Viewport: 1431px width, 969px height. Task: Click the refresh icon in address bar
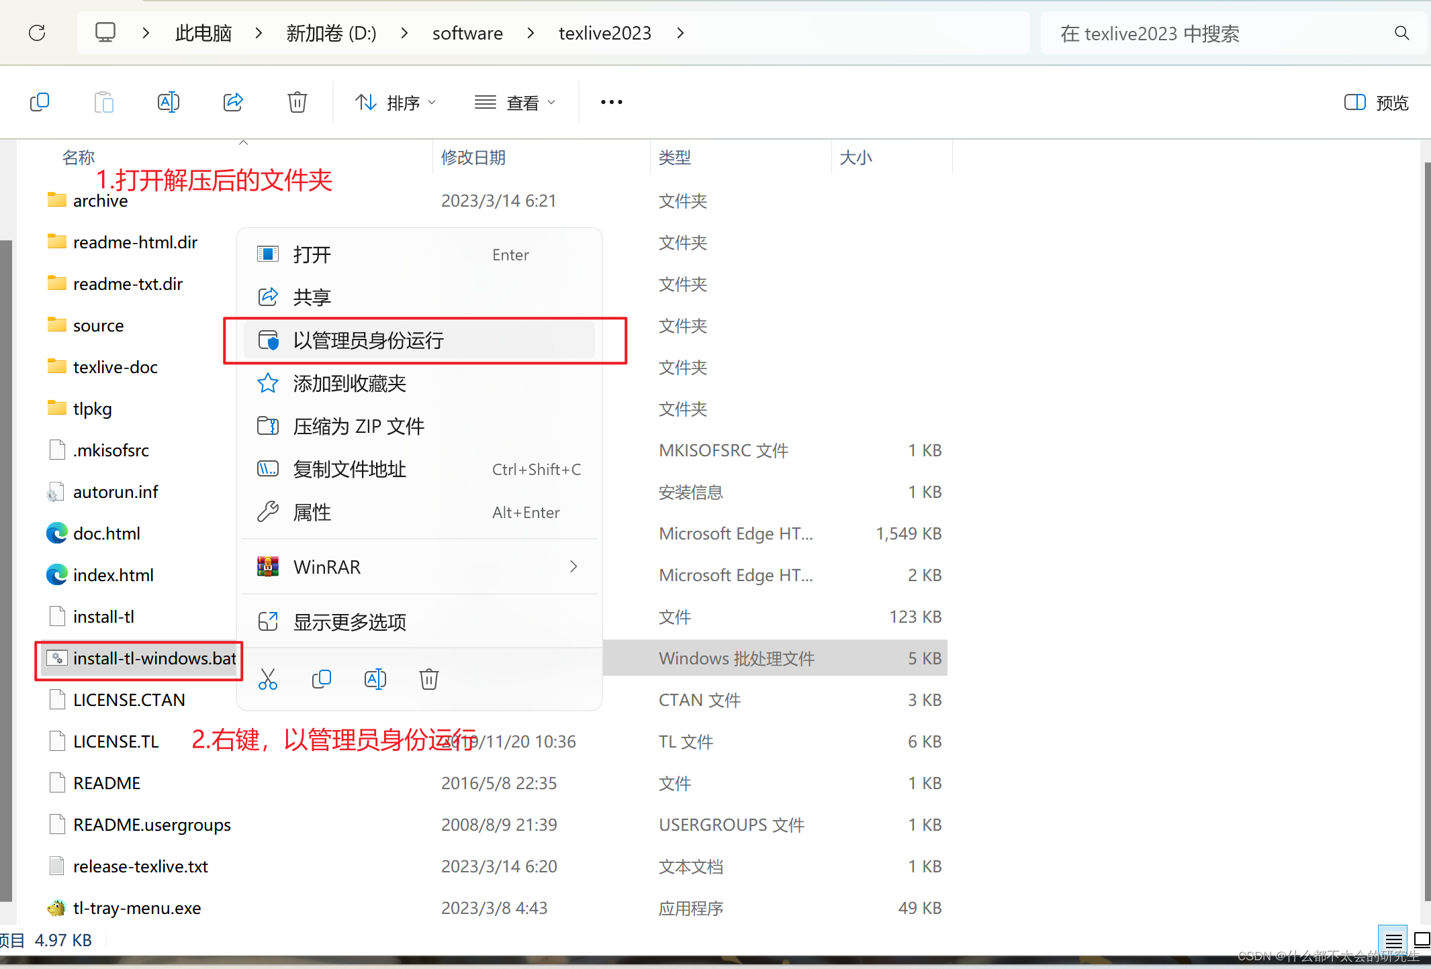(x=37, y=33)
